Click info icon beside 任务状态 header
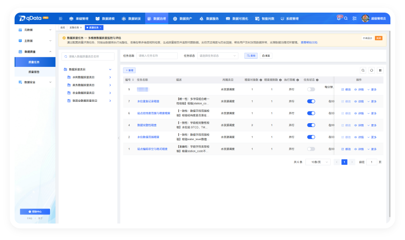405x240 pixels. tap(317, 80)
